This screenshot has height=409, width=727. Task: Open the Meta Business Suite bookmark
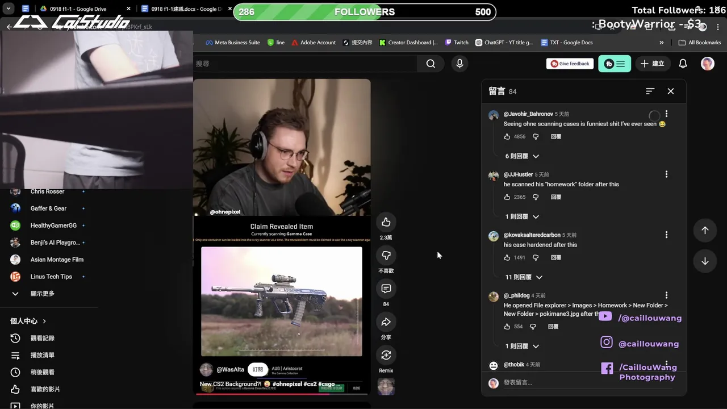(x=232, y=43)
